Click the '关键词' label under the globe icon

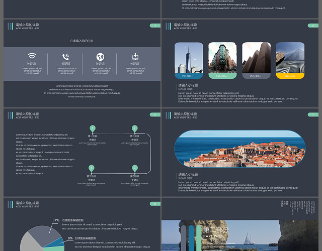pos(100,64)
